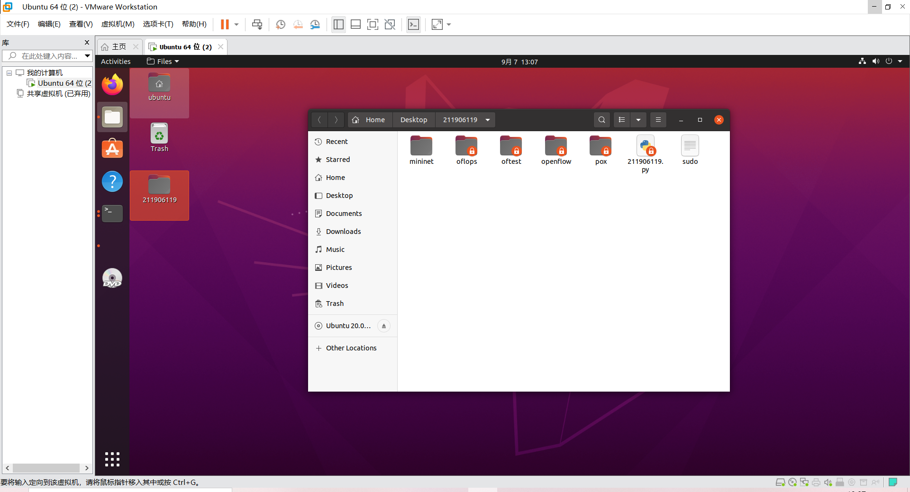
Task: Open the 选项卡(T) menu
Action: coord(158,24)
